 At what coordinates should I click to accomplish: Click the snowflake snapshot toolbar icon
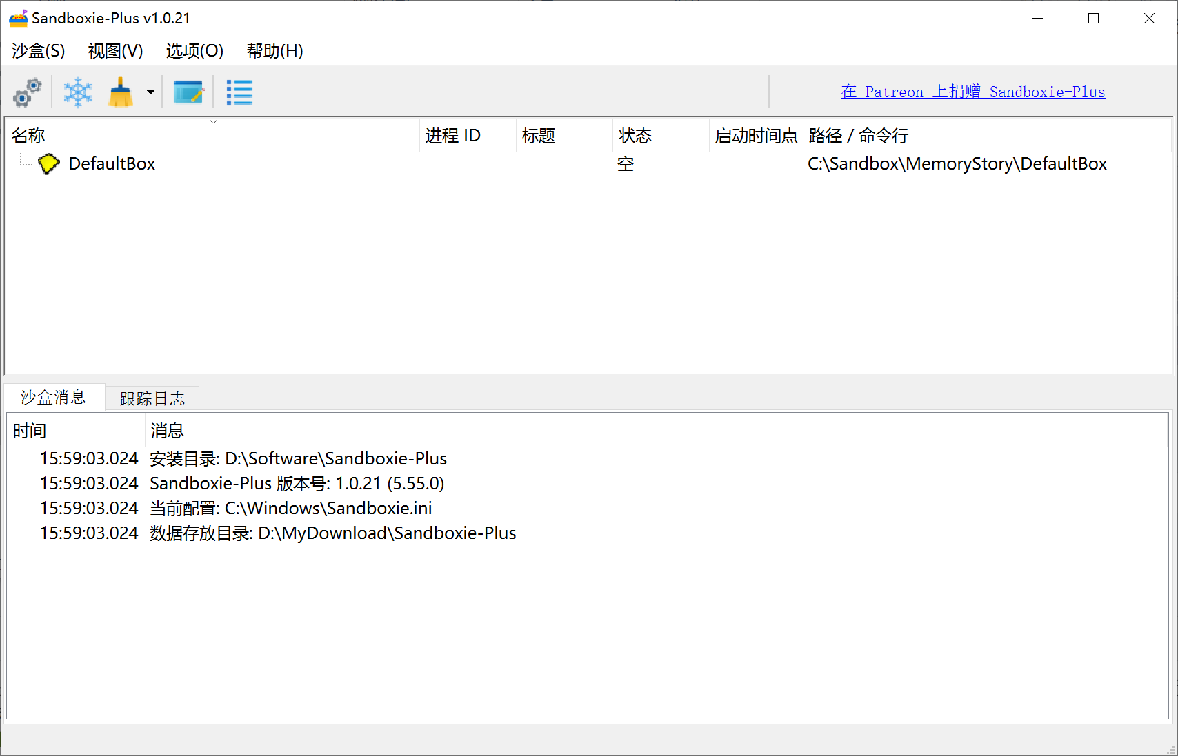[x=78, y=92]
